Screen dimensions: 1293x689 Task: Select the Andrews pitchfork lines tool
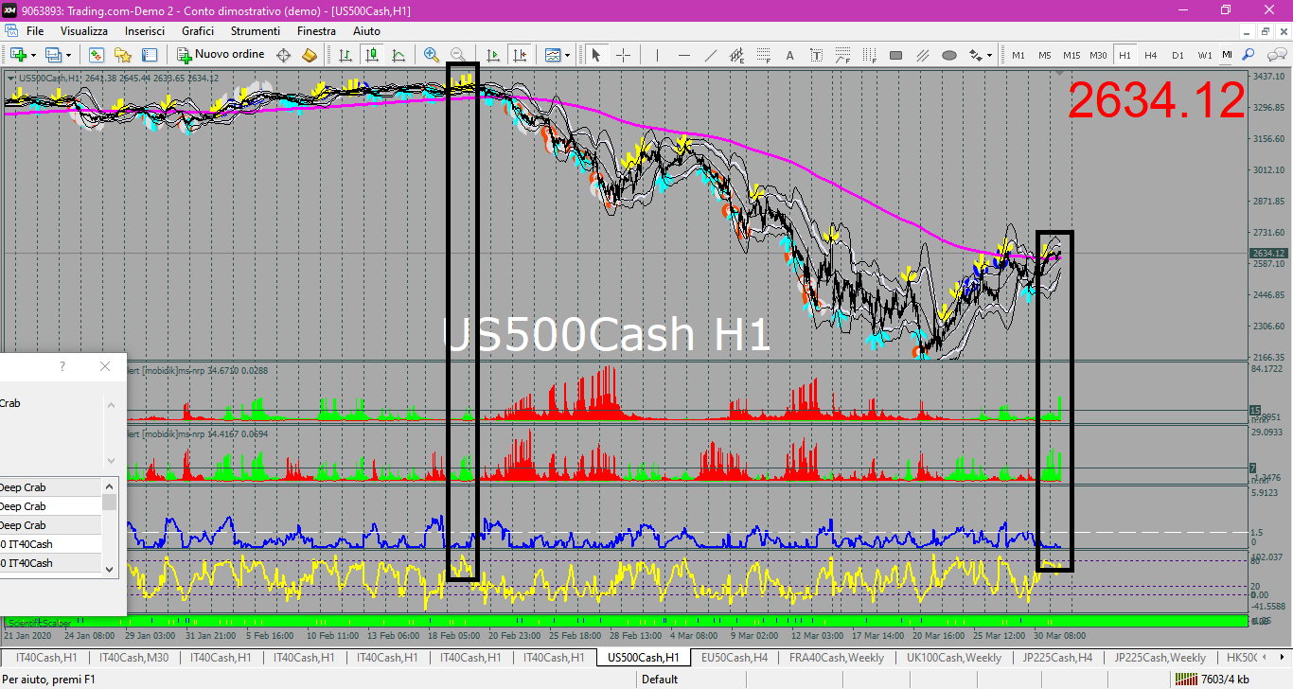pos(923,55)
